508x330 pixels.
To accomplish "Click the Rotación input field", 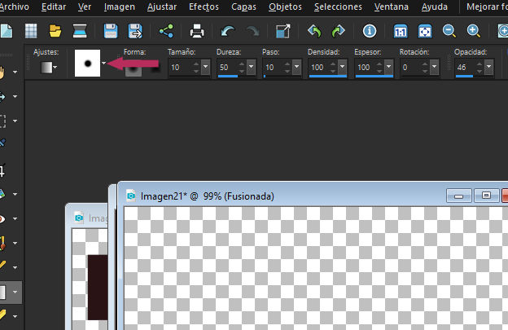I will [411, 68].
